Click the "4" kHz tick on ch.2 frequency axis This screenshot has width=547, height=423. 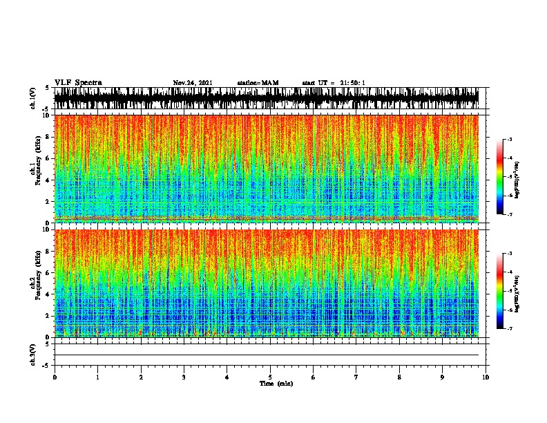[48, 294]
